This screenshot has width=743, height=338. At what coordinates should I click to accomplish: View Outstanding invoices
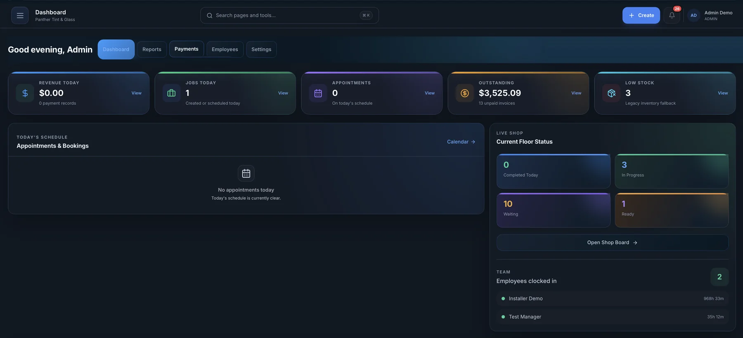[576, 93]
